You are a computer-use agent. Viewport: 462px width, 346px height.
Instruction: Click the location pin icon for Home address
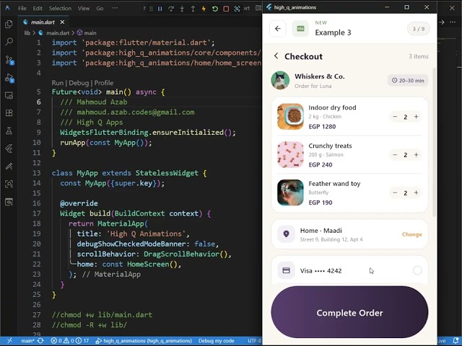pyautogui.click(x=286, y=234)
